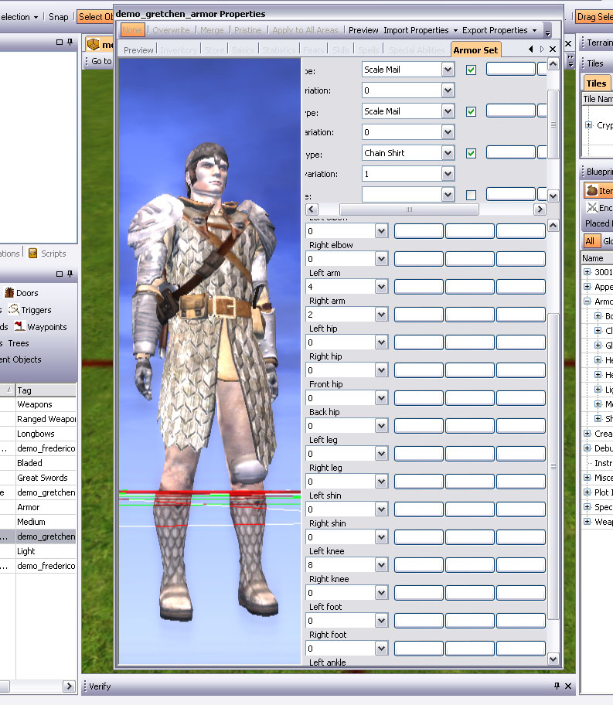
Task: Select the Triggers tool icon
Action: click(13, 309)
